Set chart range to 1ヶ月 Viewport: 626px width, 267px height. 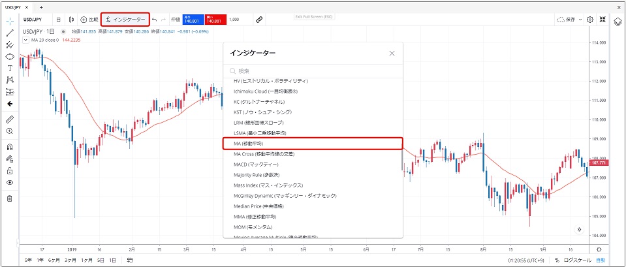(87, 260)
